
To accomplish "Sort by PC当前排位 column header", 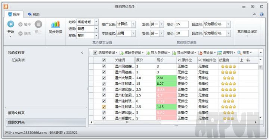I will coord(208,60).
